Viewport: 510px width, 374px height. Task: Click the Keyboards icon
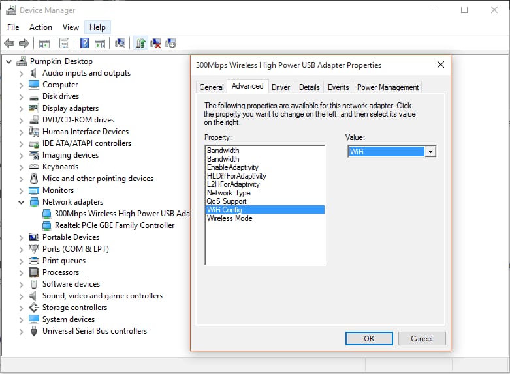(x=34, y=167)
